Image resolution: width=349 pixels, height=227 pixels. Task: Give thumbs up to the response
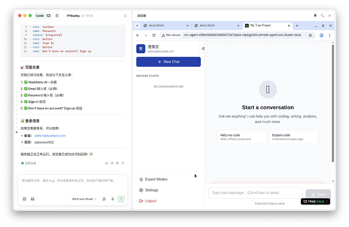pyautogui.click(x=107, y=163)
